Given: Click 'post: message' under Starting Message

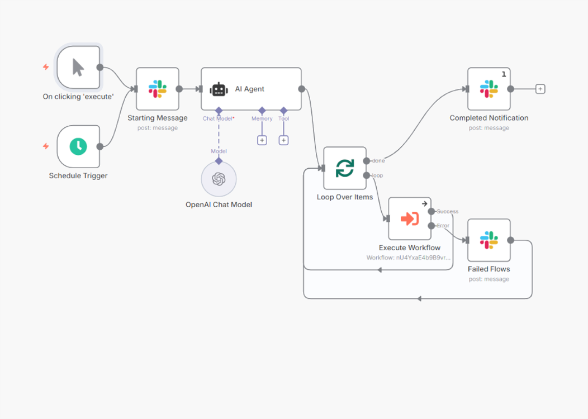Looking at the screenshot, I should point(158,128).
